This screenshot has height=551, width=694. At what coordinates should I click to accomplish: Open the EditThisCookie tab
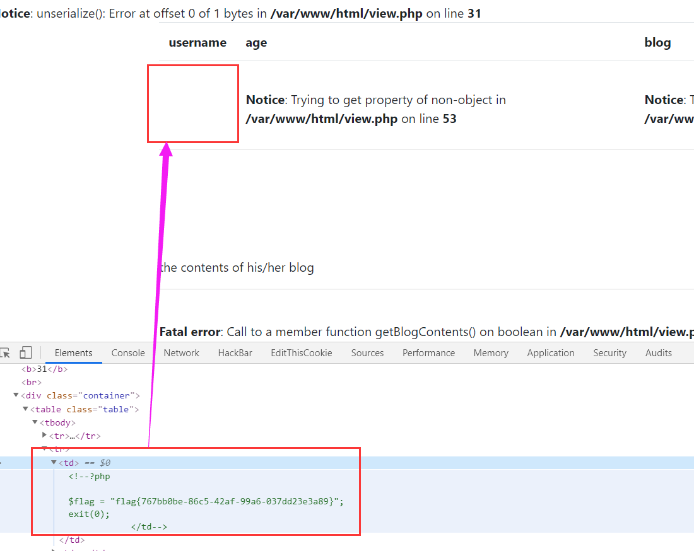[x=302, y=353]
